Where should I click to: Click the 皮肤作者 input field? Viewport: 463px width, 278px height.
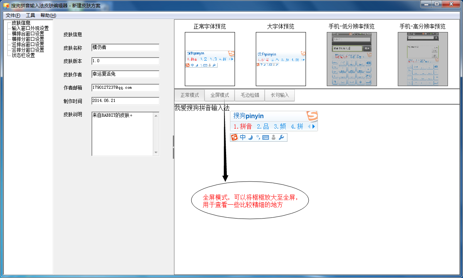point(125,74)
